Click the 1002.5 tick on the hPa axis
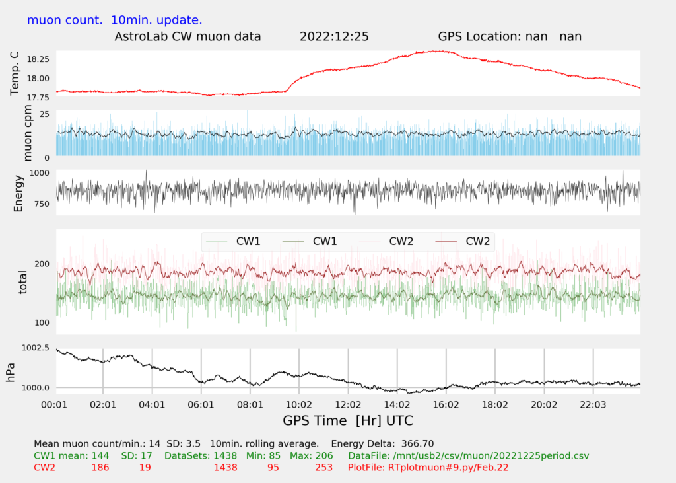 point(37,348)
